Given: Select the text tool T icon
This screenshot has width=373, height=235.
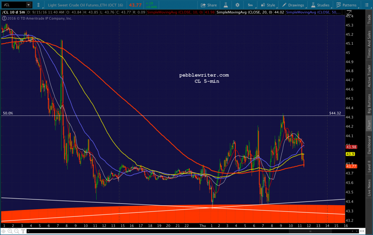Looking at the screenshot, I should pos(23,231).
